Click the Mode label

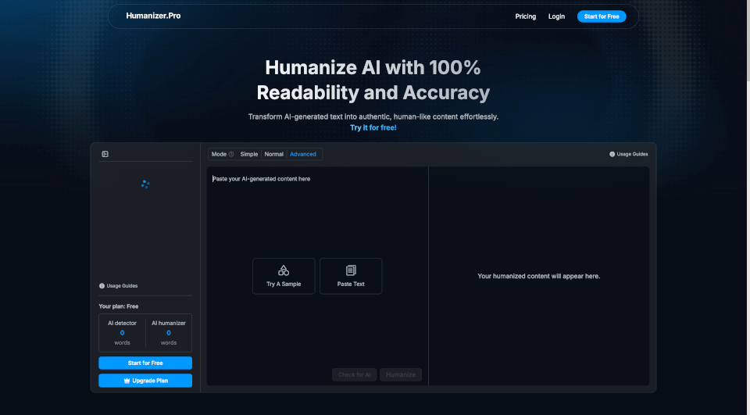click(x=219, y=154)
